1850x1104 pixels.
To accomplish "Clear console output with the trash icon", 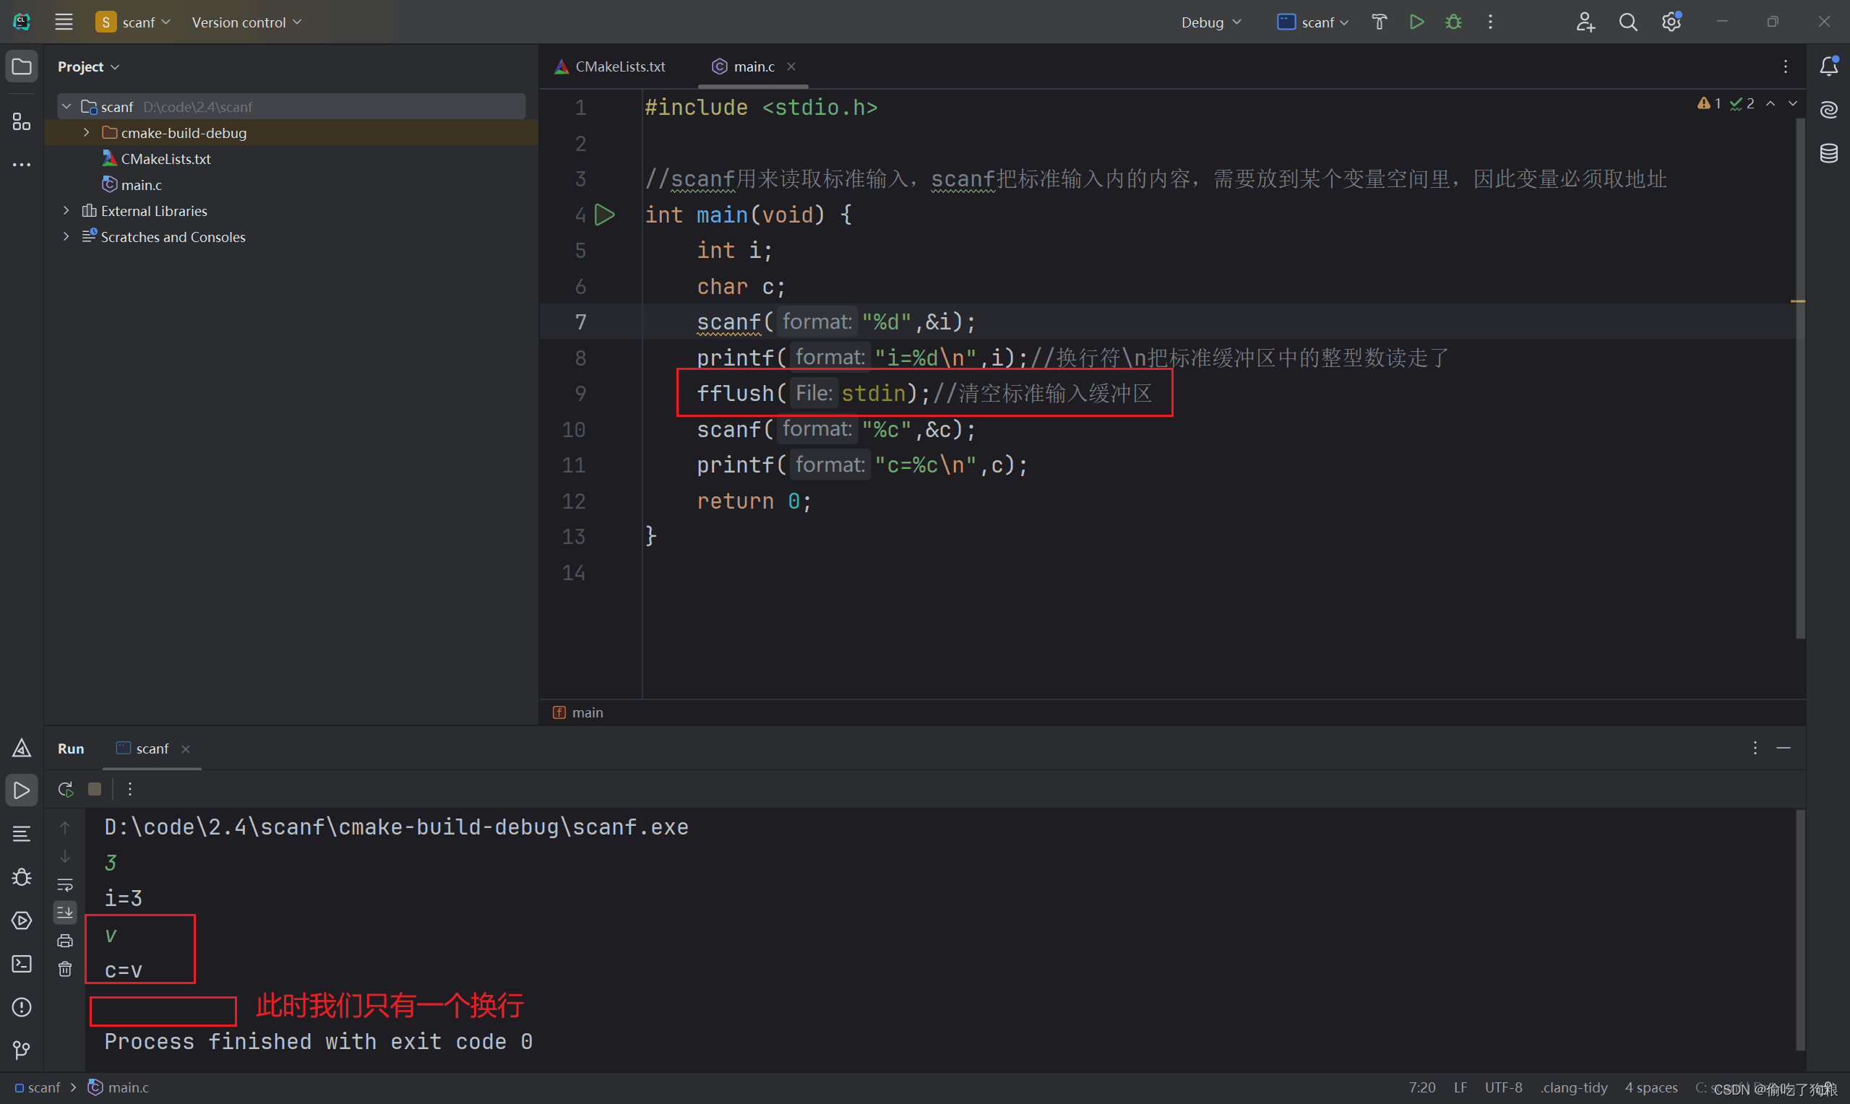I will coord(66,969).
